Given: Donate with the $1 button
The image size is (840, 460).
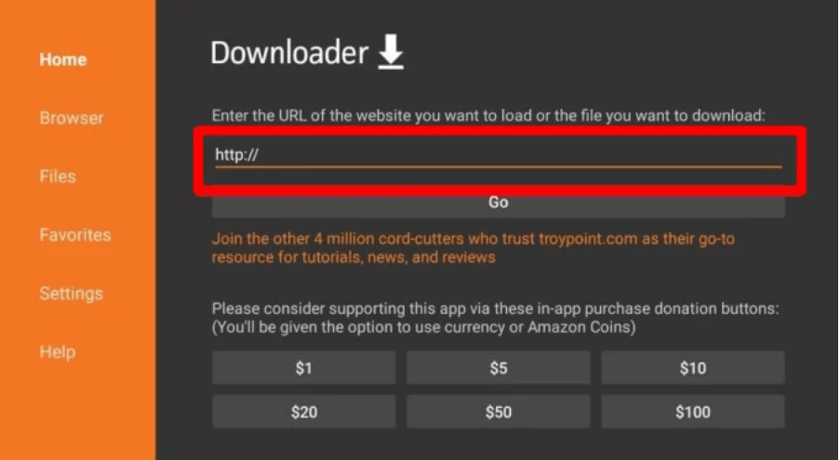Looking at the screenshot, I should tap(304, 368).
